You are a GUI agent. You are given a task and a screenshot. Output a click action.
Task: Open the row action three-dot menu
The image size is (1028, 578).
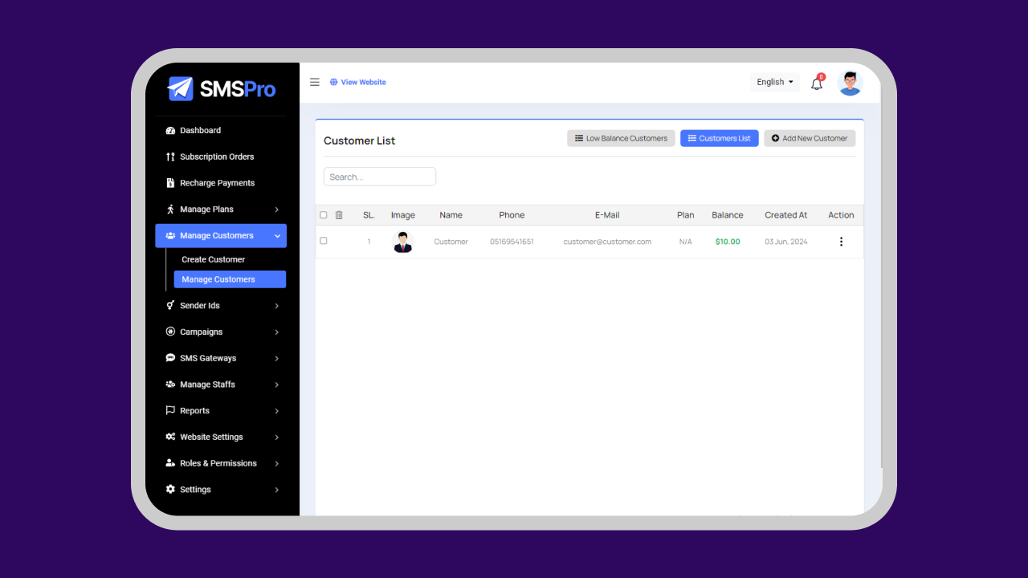pos(841,241)
